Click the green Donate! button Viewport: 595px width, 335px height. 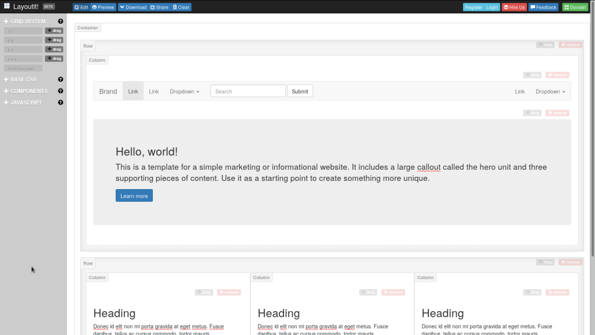575,8
